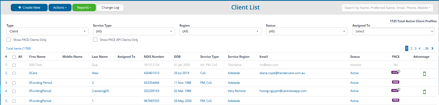Go to page 3 of results
The width and height of the screenshot is (439, 105).
(415, 48)
